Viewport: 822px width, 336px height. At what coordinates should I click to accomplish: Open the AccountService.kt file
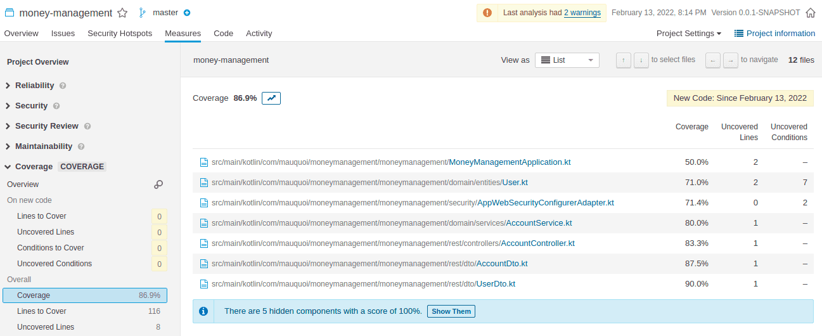(539, 223)
